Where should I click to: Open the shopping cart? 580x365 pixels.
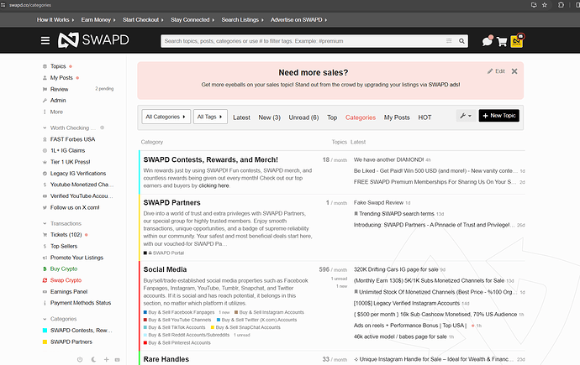(502, 42)
